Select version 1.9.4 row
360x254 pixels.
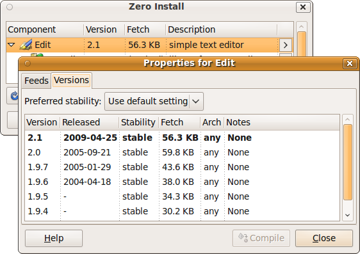pos(182,211)
